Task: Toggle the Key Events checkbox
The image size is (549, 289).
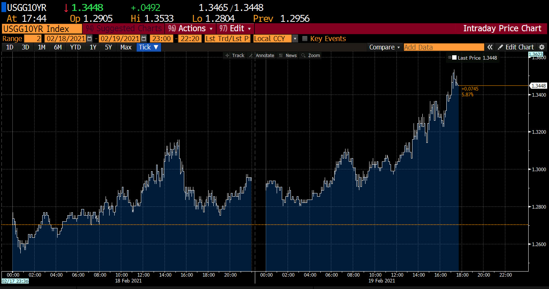Action: [x=305, y=39]
